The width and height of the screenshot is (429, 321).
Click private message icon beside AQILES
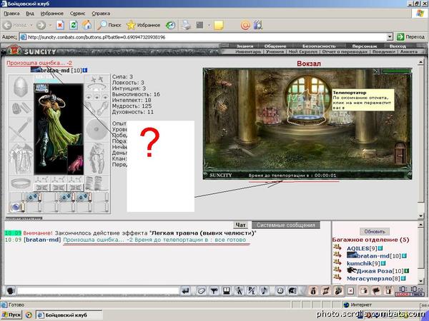(x=337, y=248)
